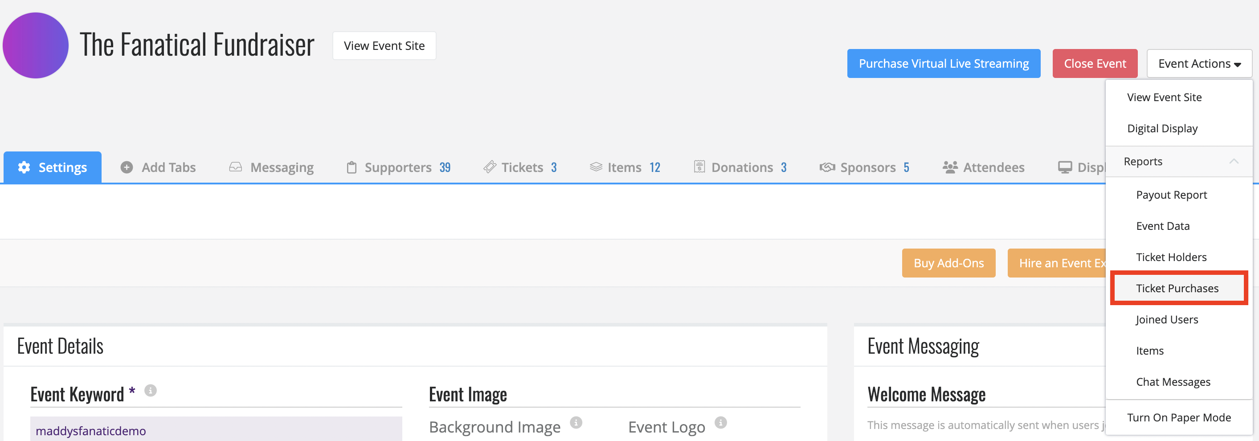Image resolution: width=1259 pixels, height=441 pixels.
Task: Click the Event Image heading
Action: pyautogui.click(x=468, y=394)
